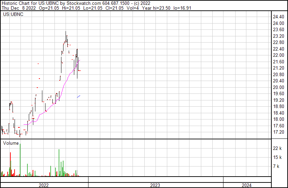Click the price bar at the 23.50 peak
Viewport: 288px width, 188px height.
(x=66, y=37)
